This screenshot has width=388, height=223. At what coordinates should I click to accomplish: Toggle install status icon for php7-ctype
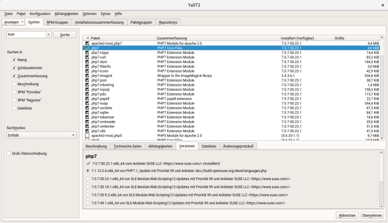coord(87,52)
